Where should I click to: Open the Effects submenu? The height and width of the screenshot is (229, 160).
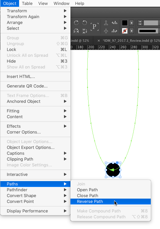pyautogui.click(x=35, y=126)
